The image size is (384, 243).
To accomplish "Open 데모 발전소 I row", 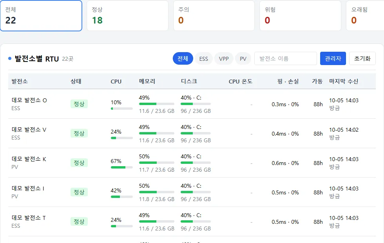I will (x=192, y=192).
